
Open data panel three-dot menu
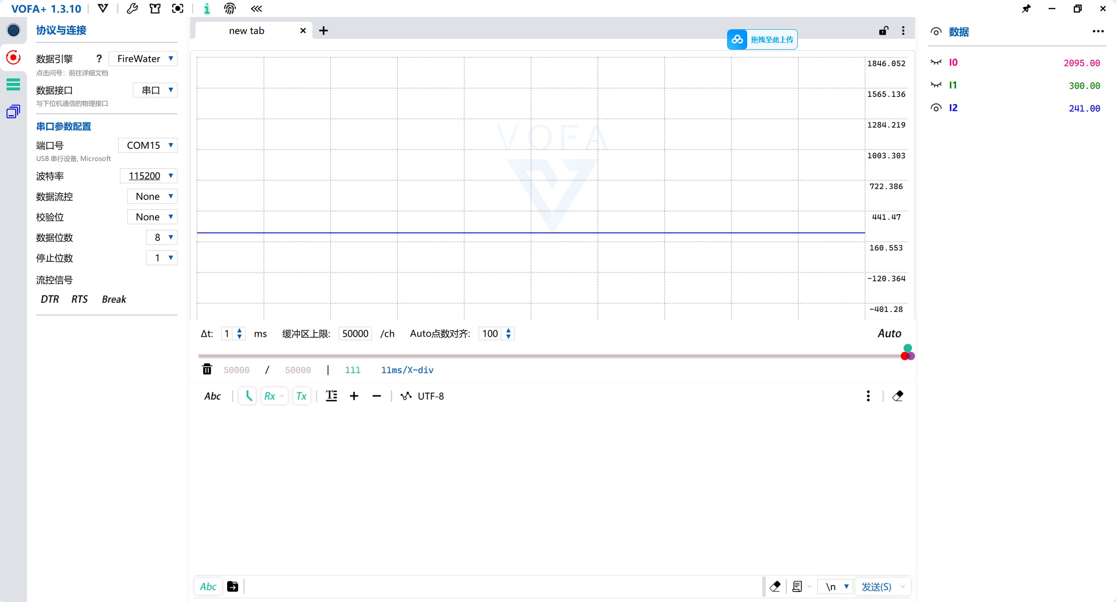(x=1098, y=31)
